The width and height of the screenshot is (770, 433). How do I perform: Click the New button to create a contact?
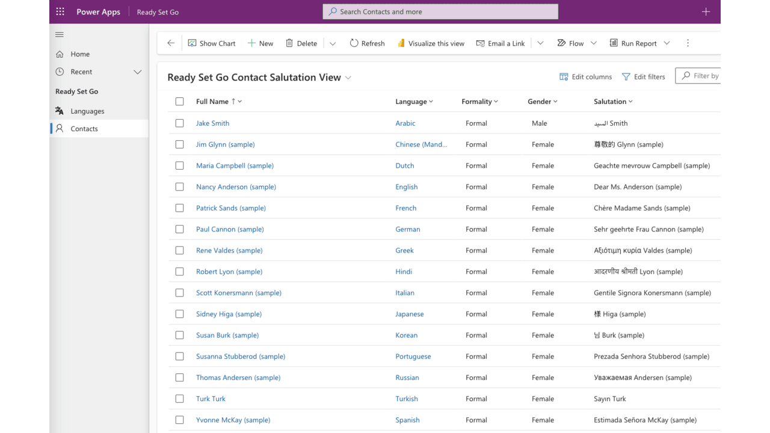(x=260, y=43)
